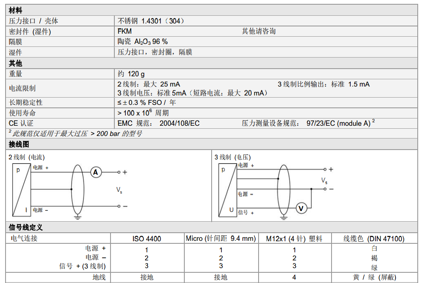Click the 其他请咨询 text
This screenshot has height=283, width=422.
pos(259,31)
